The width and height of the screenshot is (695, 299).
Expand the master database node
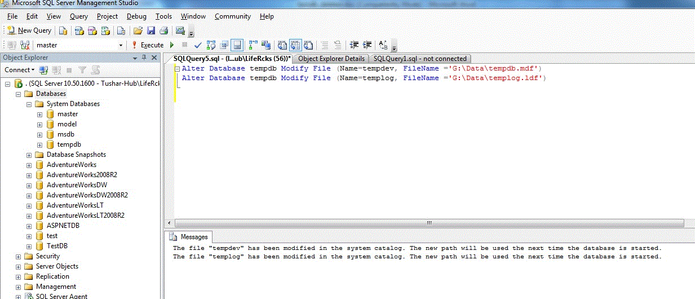39,114
